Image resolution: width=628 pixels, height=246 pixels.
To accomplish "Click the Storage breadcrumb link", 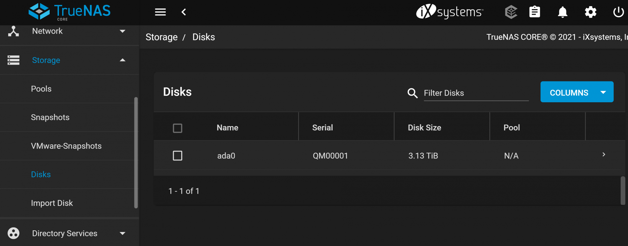I will (162, 37).
